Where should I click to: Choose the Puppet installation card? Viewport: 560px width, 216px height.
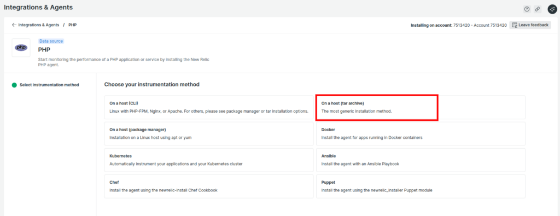pos(421,186)
